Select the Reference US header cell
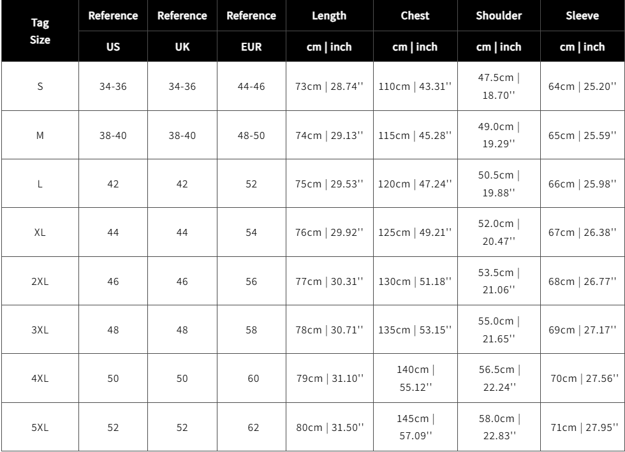This screenshot has width=625, height=452. [x=114, y=31]
